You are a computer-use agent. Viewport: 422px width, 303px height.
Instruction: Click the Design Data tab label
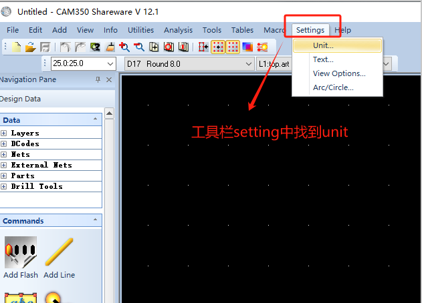click(20, 99)
